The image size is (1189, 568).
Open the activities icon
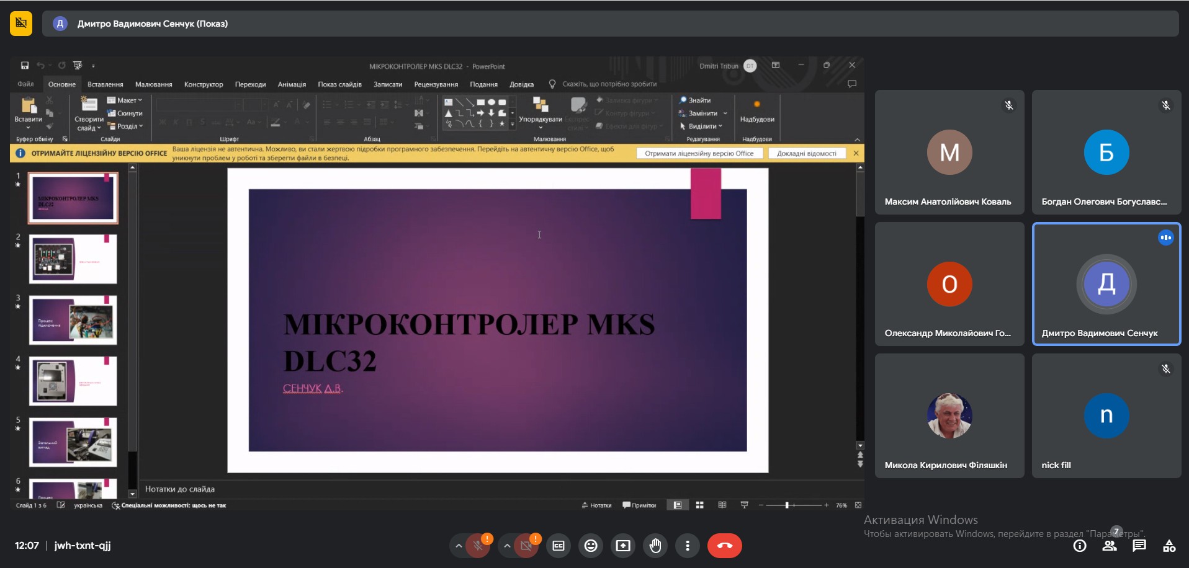pos(1169,546)
